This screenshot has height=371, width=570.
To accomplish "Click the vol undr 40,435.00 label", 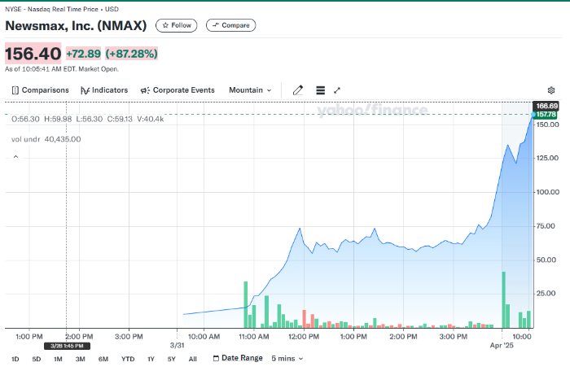I will [46, 139].
